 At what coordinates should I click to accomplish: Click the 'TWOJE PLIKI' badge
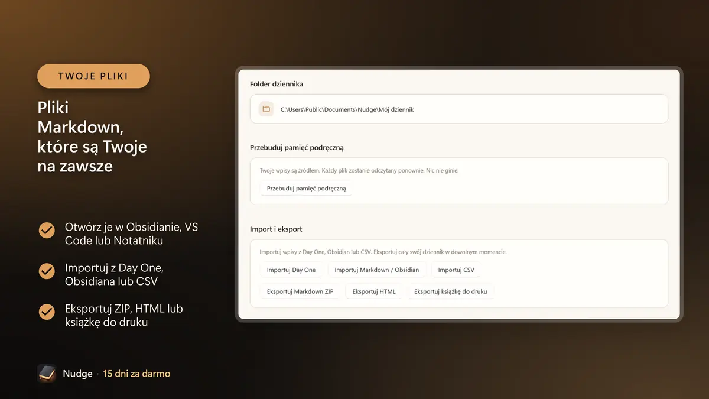[93, 76]
